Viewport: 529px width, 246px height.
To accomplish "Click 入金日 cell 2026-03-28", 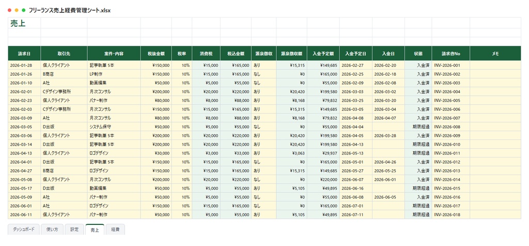I will (x=388, y=135).
